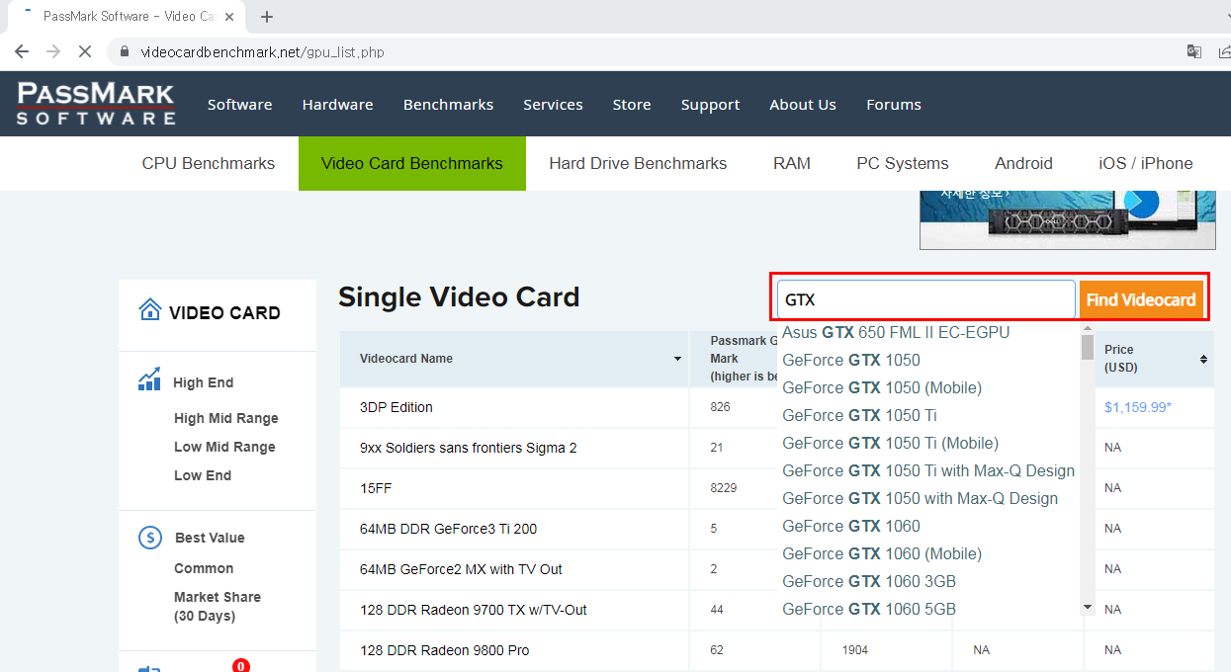The height and width of the screenshot is (672, 1231).
Task: Click the 15FF videocard name
Action: [376, 488]
